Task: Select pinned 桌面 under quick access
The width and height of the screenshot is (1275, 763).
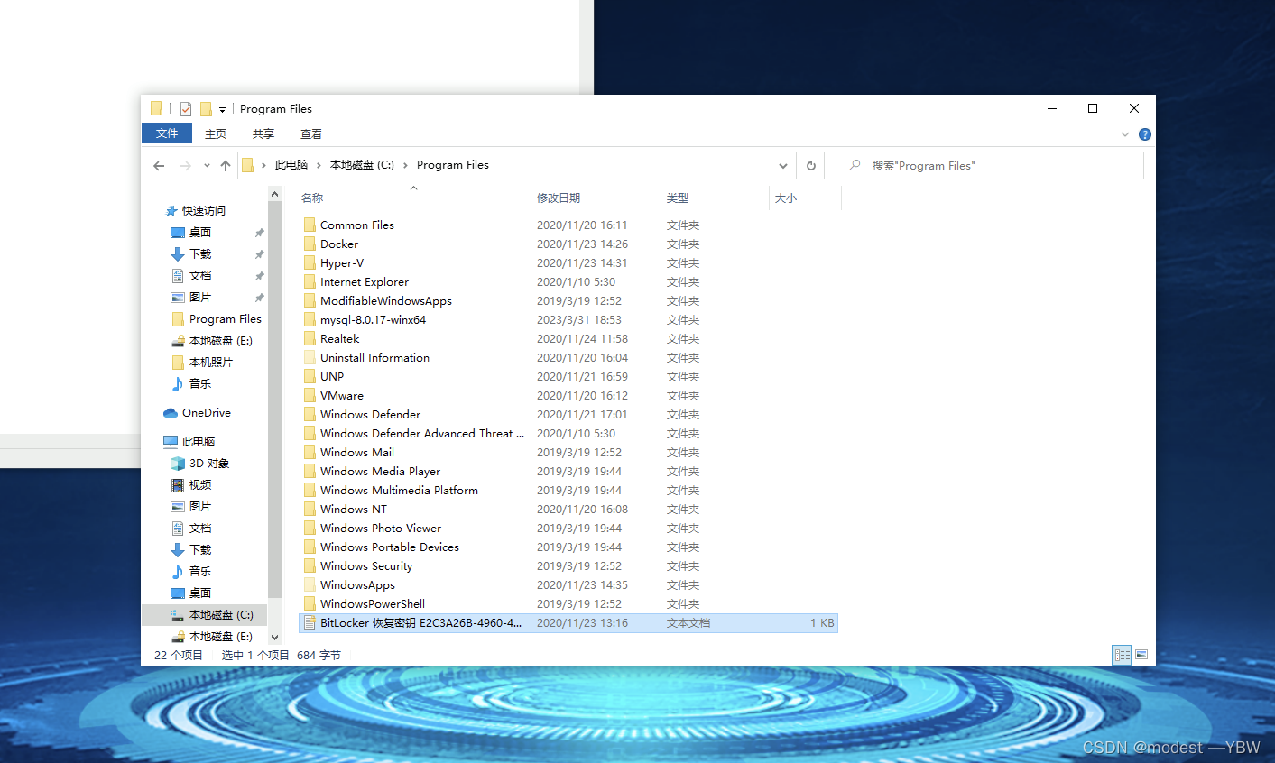Action: (200, 232)
